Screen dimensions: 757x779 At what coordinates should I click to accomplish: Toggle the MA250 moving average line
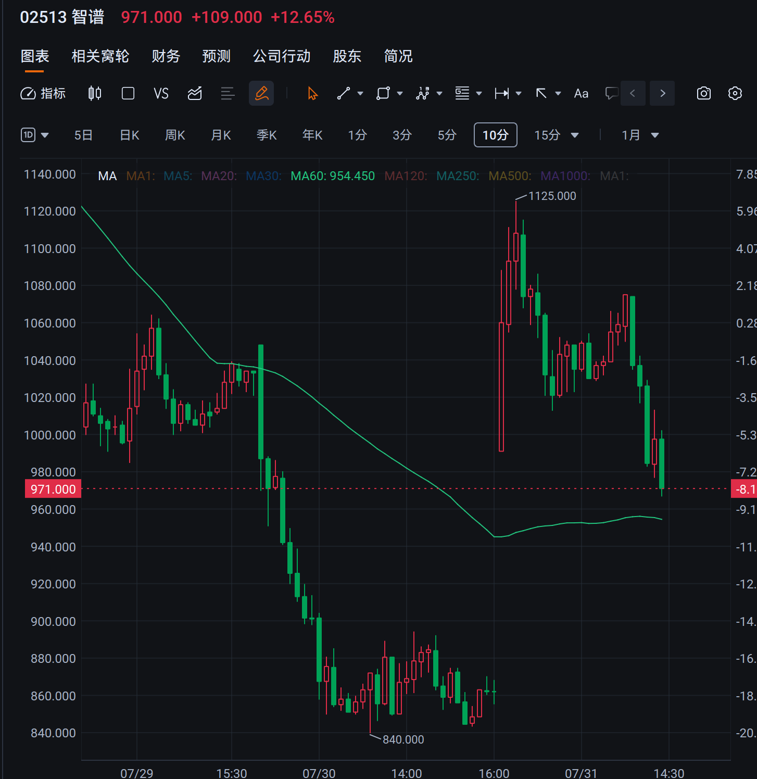458,176
